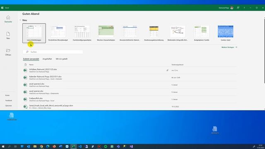Viewport: 265px width, 149px height.
Task: Click the Excel window vertical scrollbar
Action: [264, 50]
